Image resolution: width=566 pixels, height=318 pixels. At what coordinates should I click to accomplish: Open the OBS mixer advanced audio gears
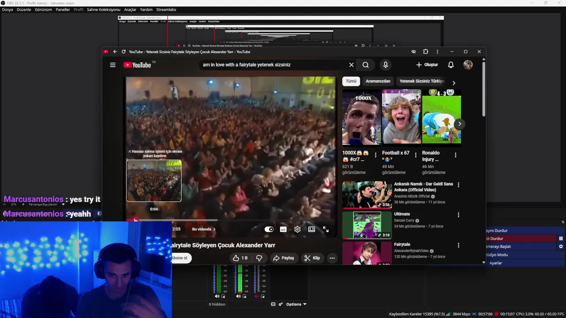tap(280, 304)
